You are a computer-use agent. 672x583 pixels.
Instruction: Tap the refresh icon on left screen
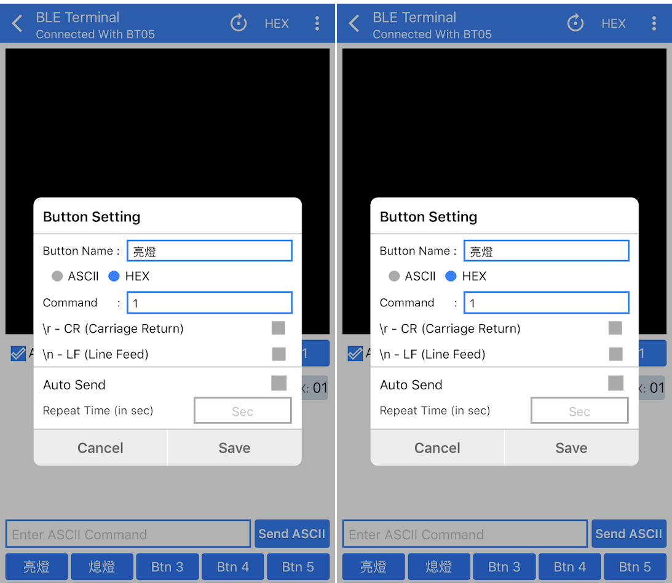[239, 23]
